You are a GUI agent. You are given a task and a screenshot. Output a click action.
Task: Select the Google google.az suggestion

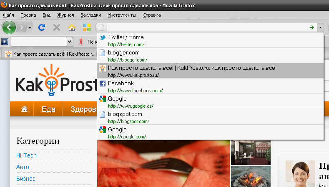pos(210,102)
